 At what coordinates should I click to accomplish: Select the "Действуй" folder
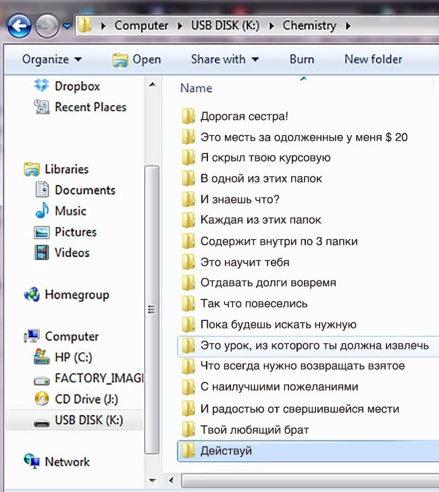[x=226, y=450]
